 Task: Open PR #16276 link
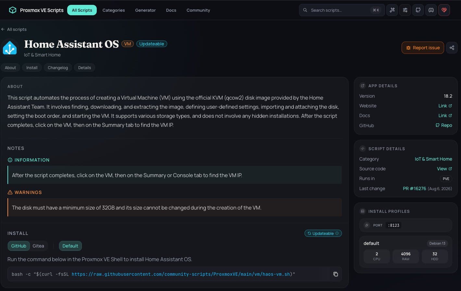pyautogui.click(x=414, y=188)
